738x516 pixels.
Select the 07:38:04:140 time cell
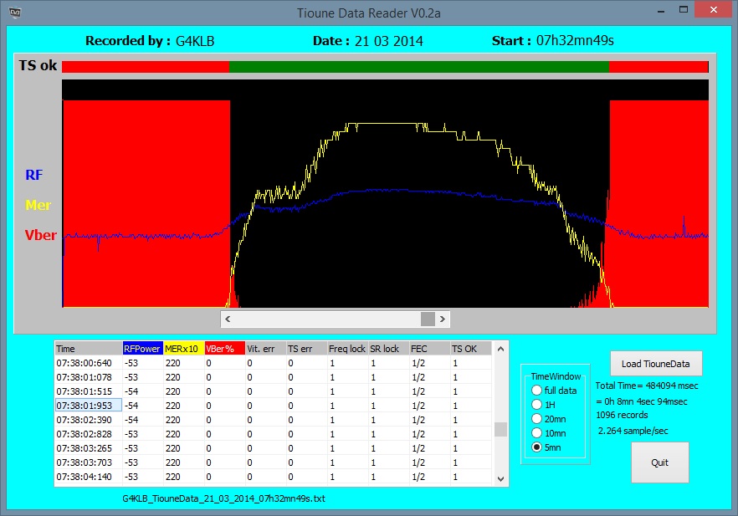click(x=89, y=477)
